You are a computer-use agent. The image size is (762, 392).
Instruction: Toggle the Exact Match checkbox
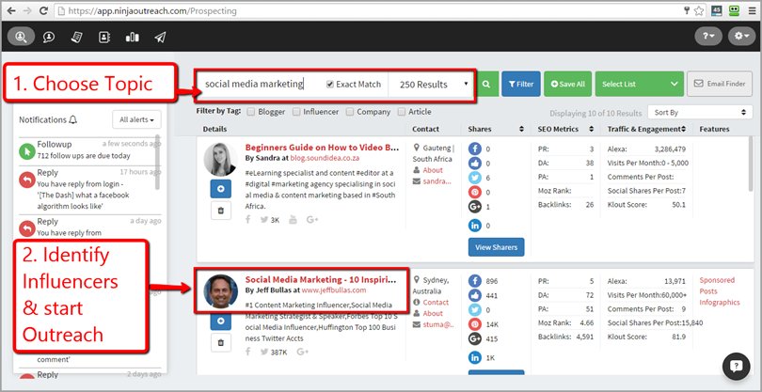(330, 84)
